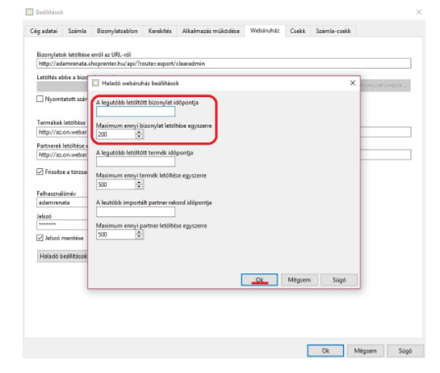
Task: Open the Számla tab
Action: (77, 31)
